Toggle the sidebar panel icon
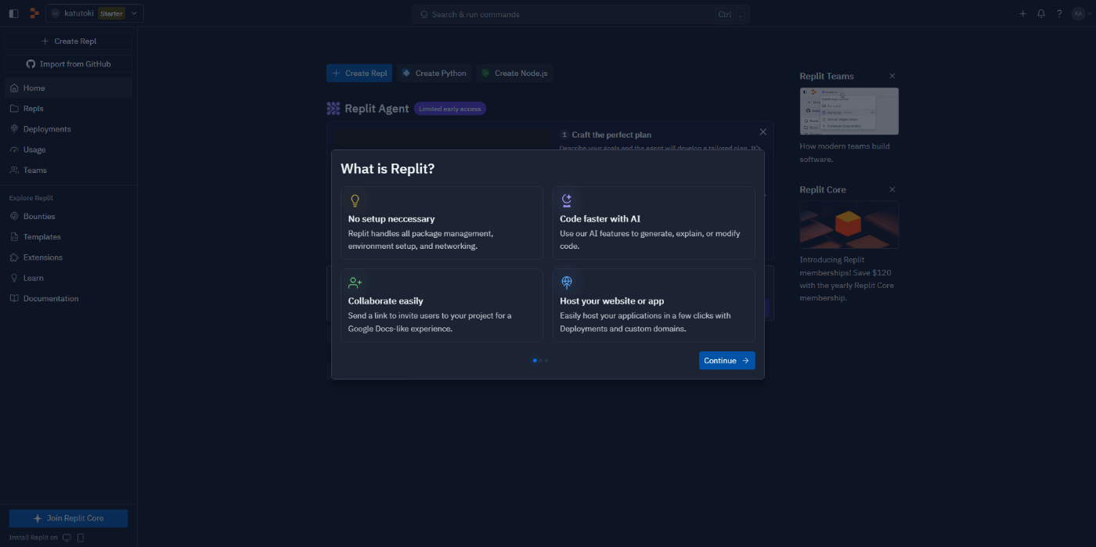 point(13,13)
